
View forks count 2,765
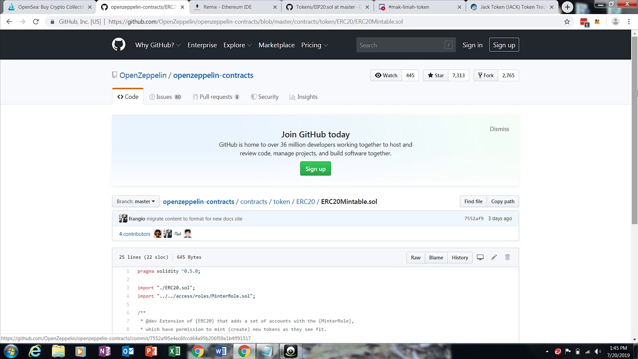click(508, 75)
